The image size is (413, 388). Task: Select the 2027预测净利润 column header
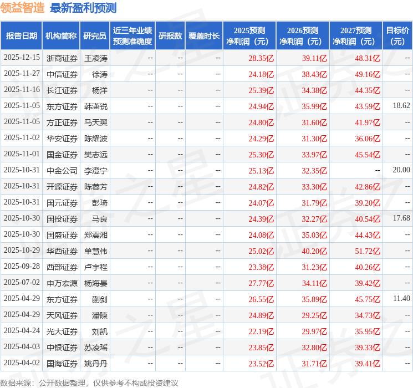(x=356, y=36)
